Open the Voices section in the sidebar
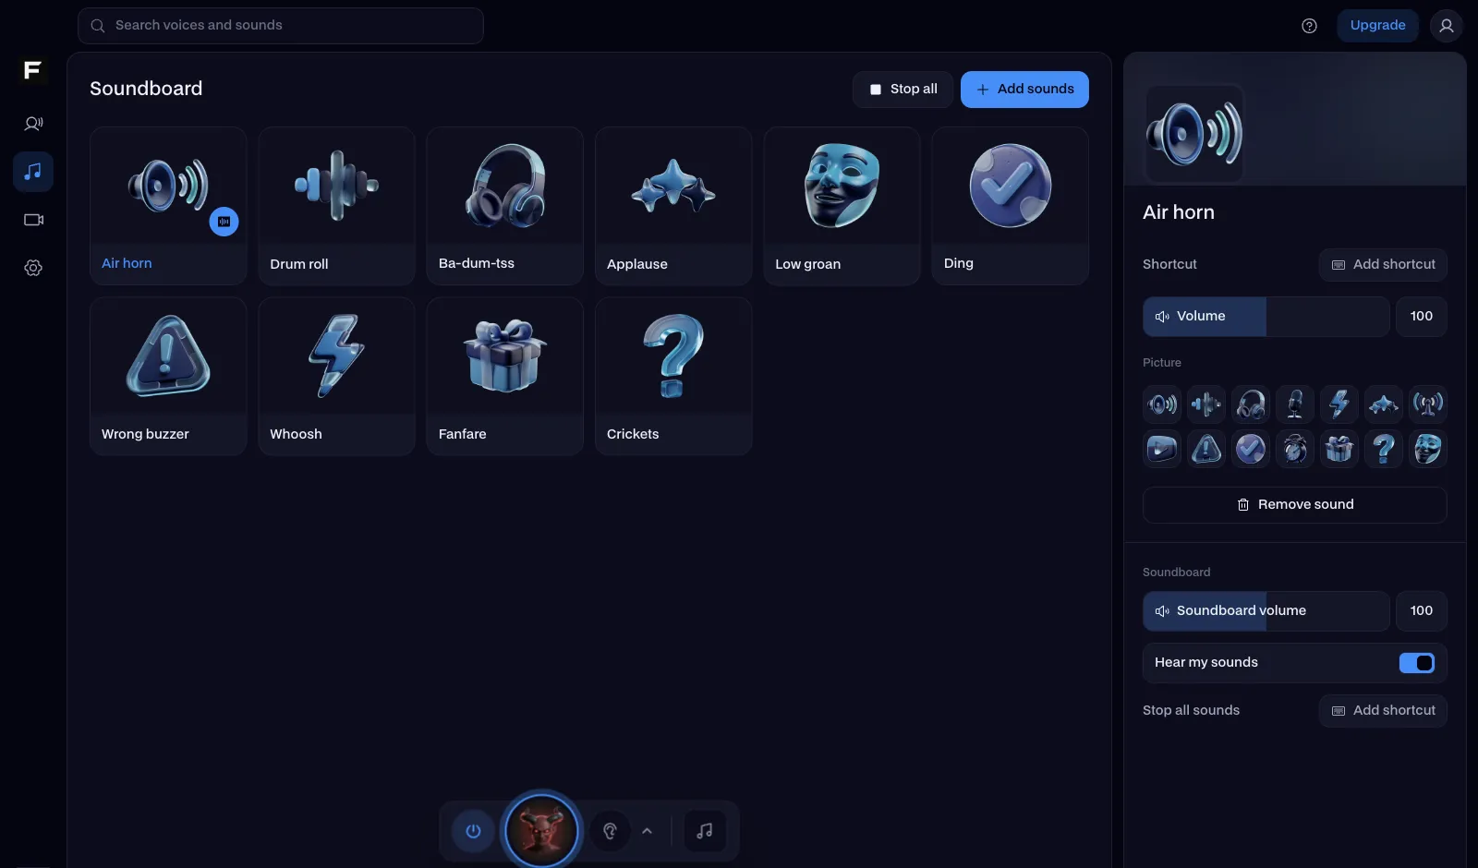 click(x=33, y=124)
